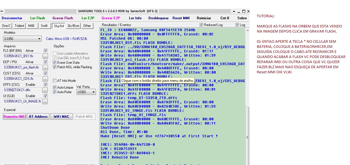The width and height of the screenshot is (350, 165).
Task: Click the 'IMEI: 354986-04-847538-0' log line
Action: pyautogui.click(x=128, y=145)
